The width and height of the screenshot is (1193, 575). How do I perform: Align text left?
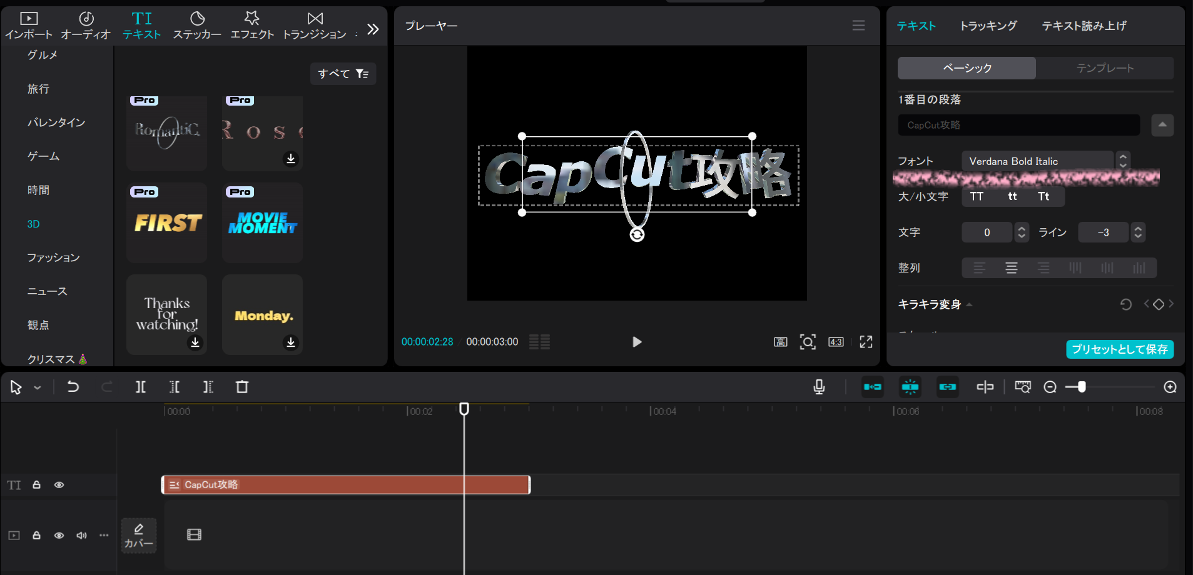(x=979, y=268)
